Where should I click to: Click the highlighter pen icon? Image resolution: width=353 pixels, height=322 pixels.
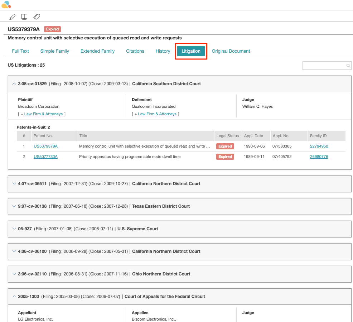(x=13, y=17)
